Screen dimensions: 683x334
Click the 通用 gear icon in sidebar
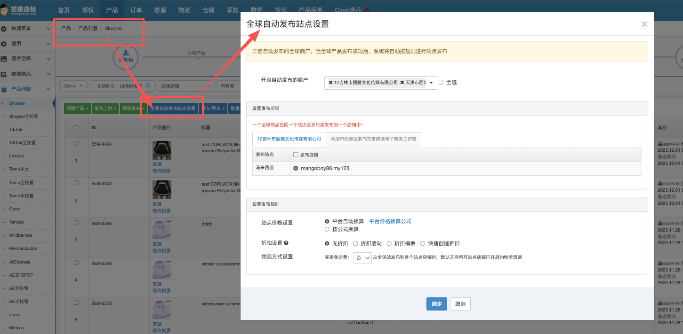(4, 44)
